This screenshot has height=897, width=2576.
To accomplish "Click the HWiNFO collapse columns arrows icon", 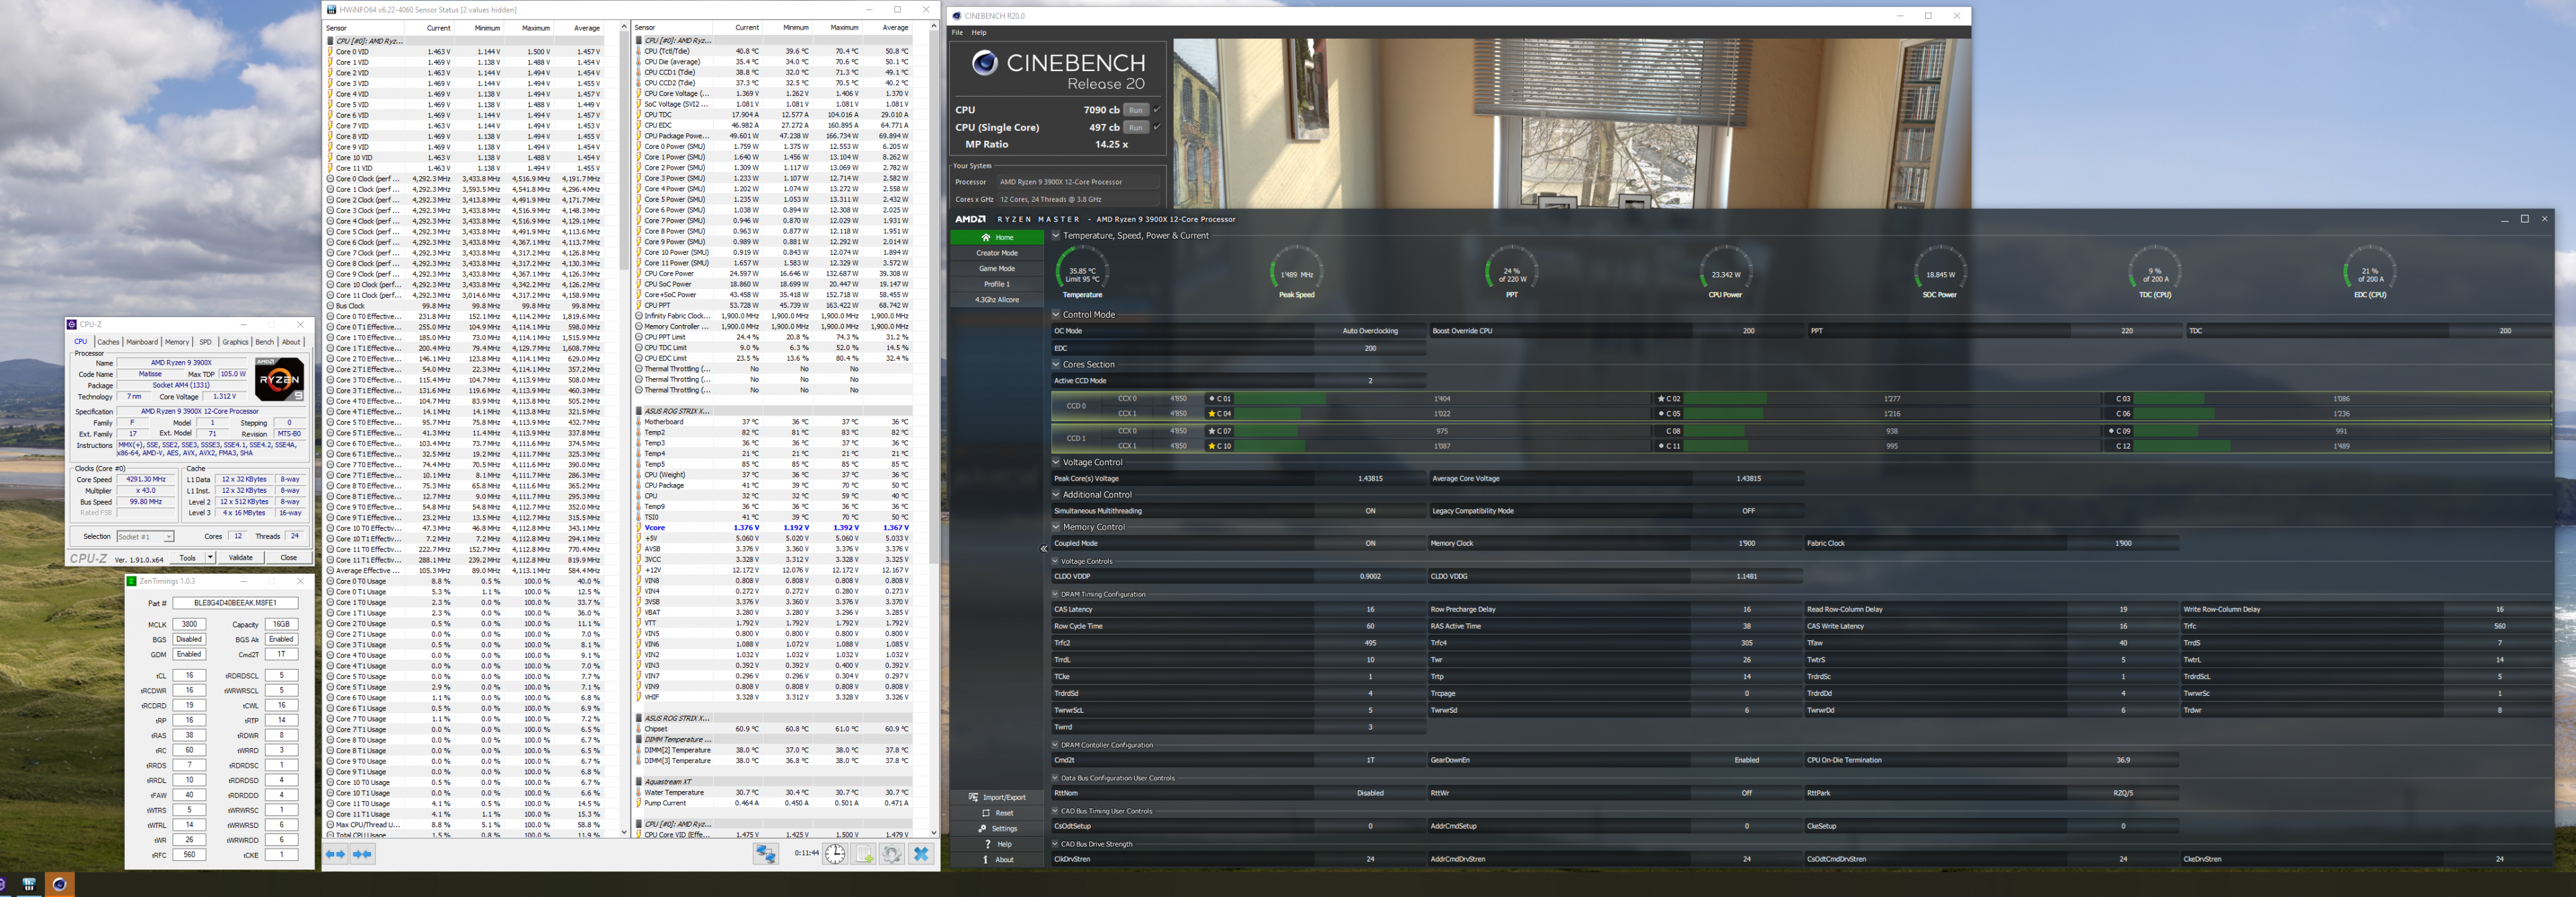I will coord(362,854).
